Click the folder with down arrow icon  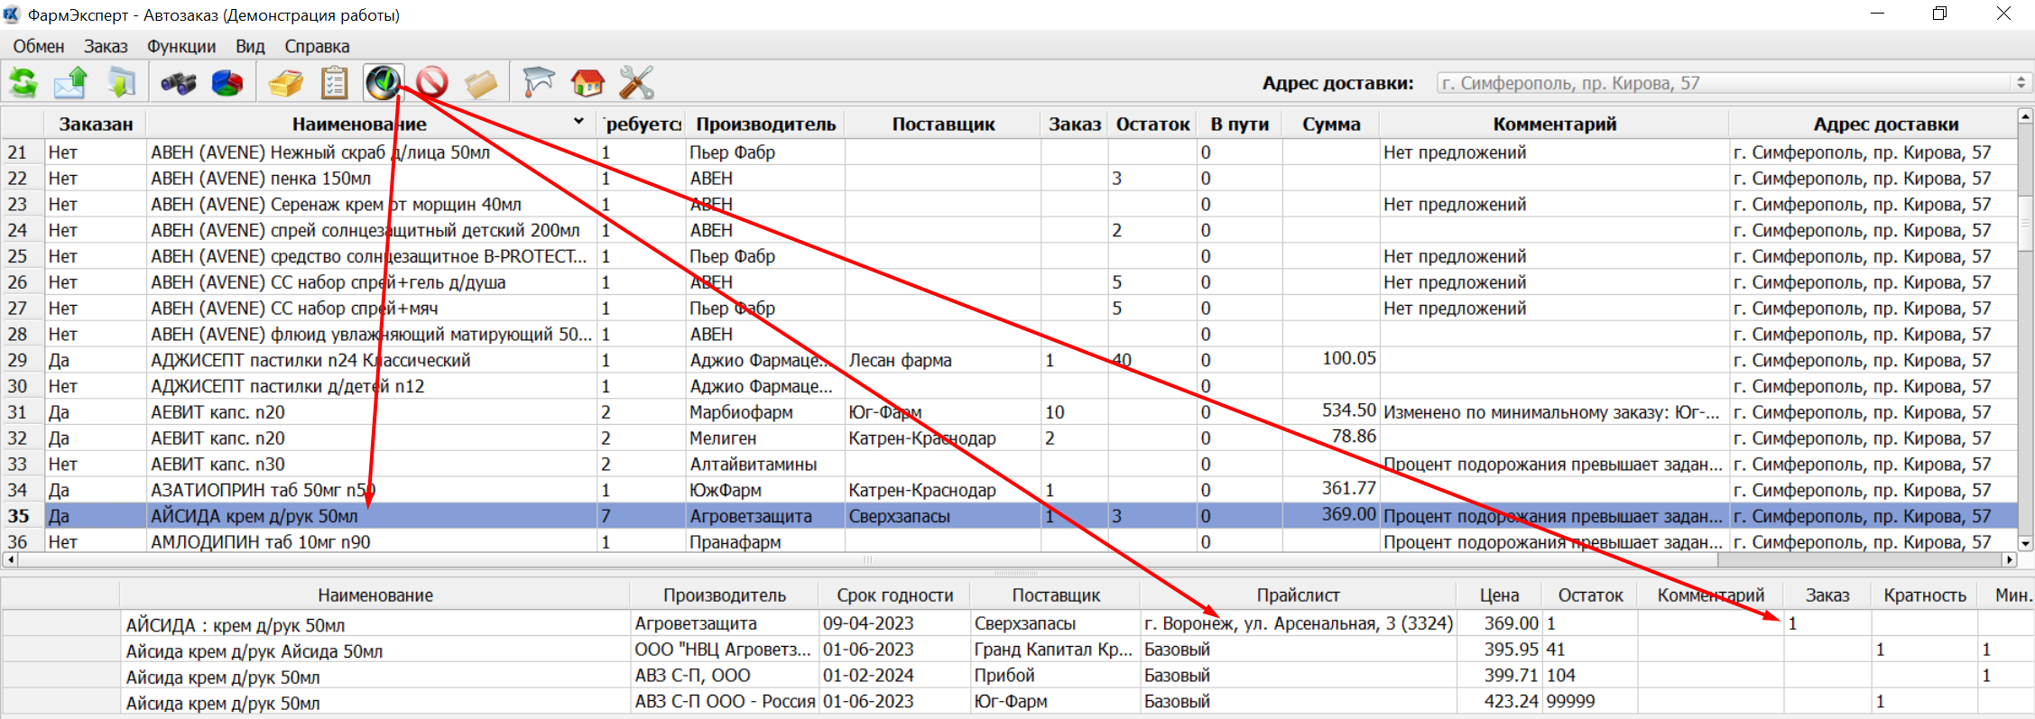pos(121,83)
